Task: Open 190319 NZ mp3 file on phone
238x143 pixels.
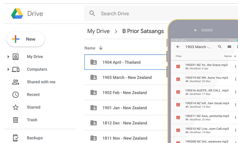Action: point(204,79)
